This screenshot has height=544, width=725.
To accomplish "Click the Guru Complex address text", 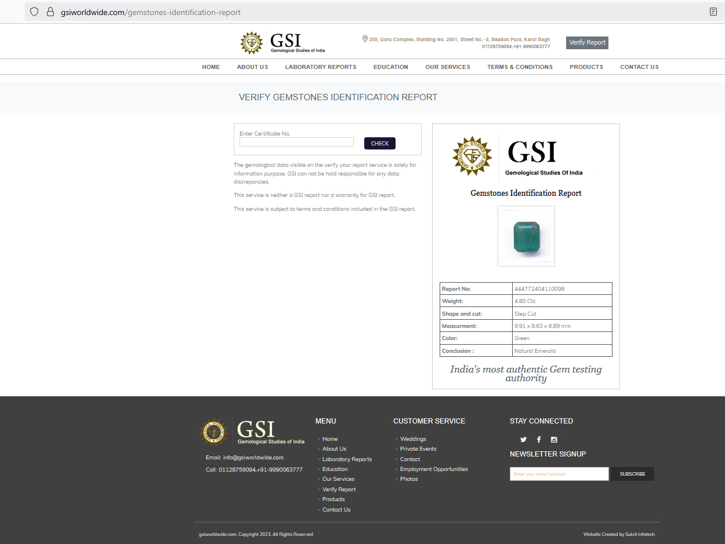I will (459, 39).
